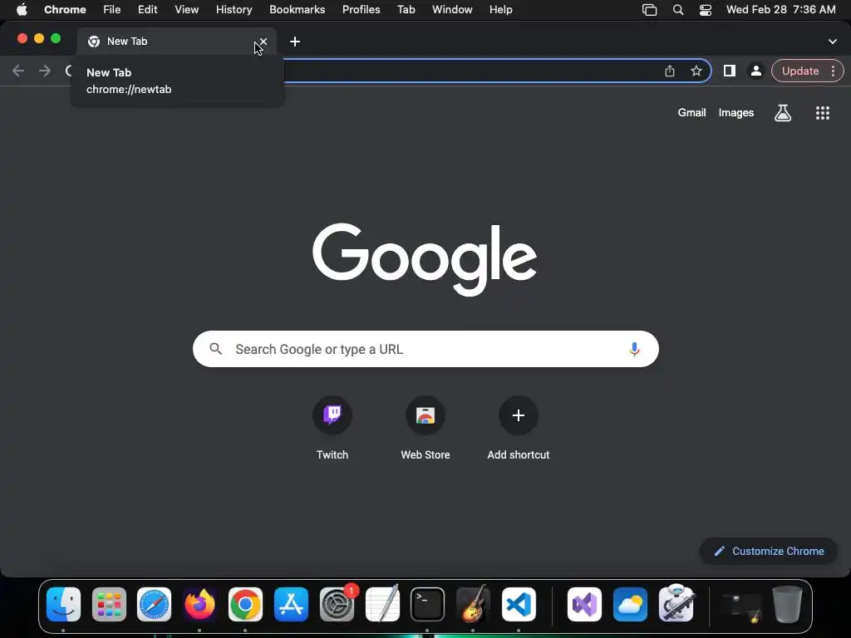Viewport: 851px width, 638px height.
Task: Open Search Labs flask icon
Action: (783, 113)
